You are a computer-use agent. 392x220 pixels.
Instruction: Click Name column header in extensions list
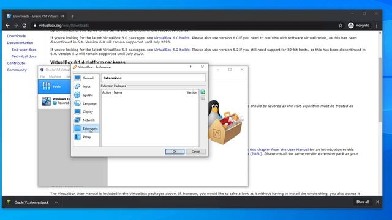point(118,92)
